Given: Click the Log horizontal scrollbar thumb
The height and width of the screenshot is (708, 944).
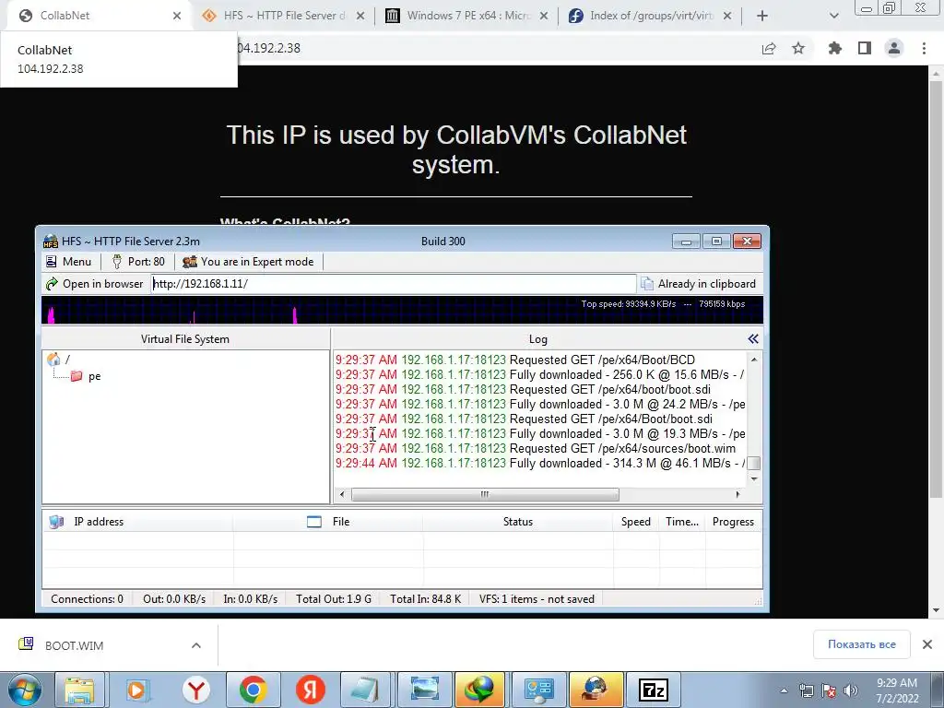Looking at the screenshot, I should pyautogui.click(x=485, y=494).
